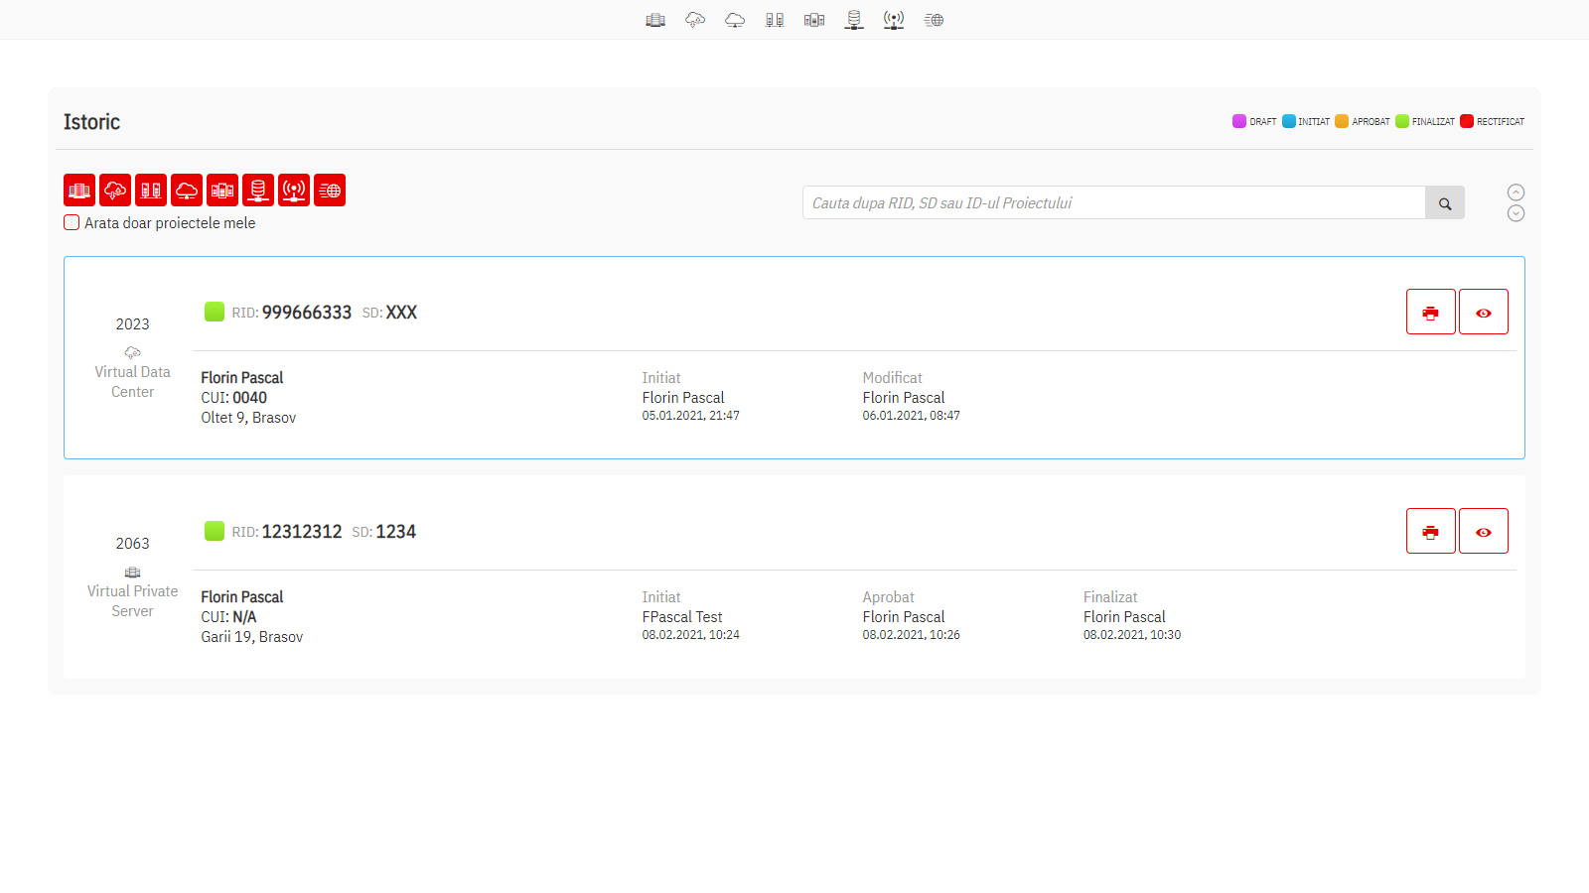
Task: Click the circled down chevron beside search
Action: coord(1516,213)
